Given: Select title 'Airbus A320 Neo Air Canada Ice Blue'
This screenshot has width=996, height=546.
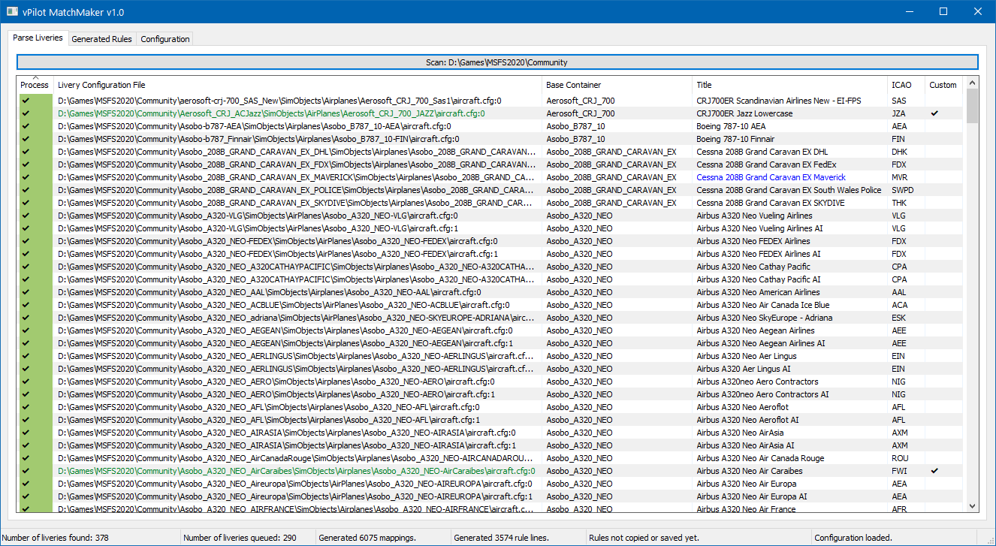Looking at the screenshot, I should click(762, 305).
